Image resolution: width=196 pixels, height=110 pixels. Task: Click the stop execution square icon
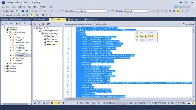[15, 15]
